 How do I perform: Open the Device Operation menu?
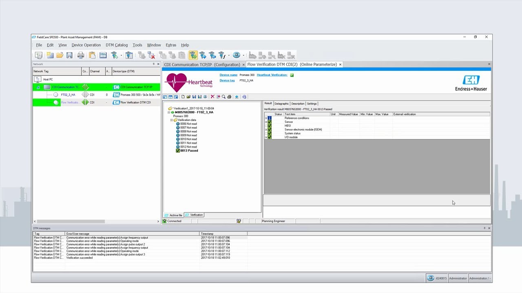coord(86,45)
